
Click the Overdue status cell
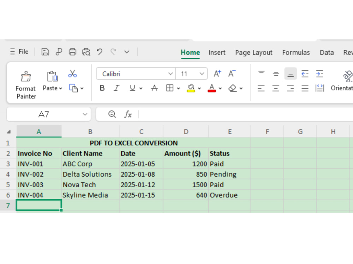point(229,195)
